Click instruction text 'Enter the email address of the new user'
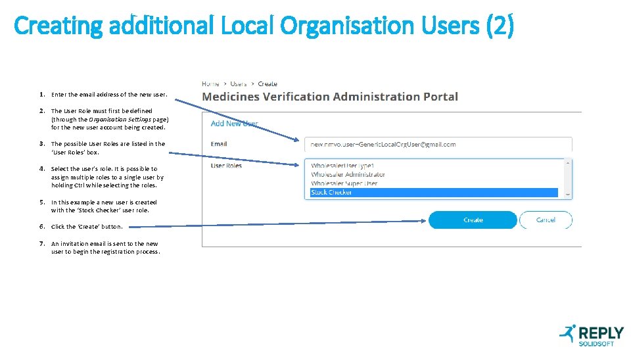 click(109, 95)
